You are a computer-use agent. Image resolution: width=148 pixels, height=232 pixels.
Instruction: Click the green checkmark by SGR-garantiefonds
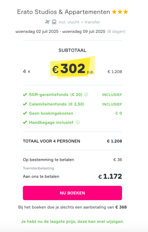[x=25, y=94]
